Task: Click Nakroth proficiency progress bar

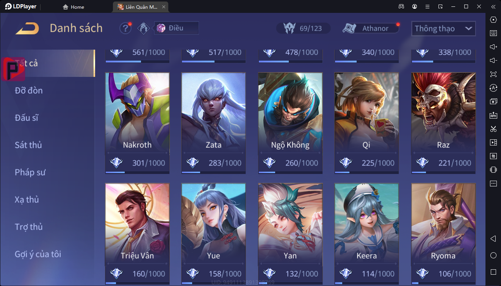Action: [x=137, y=172]
